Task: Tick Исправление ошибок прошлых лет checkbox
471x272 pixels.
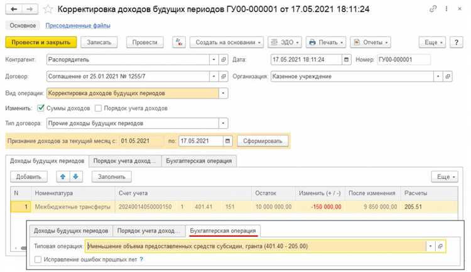Action: (38, 259)
